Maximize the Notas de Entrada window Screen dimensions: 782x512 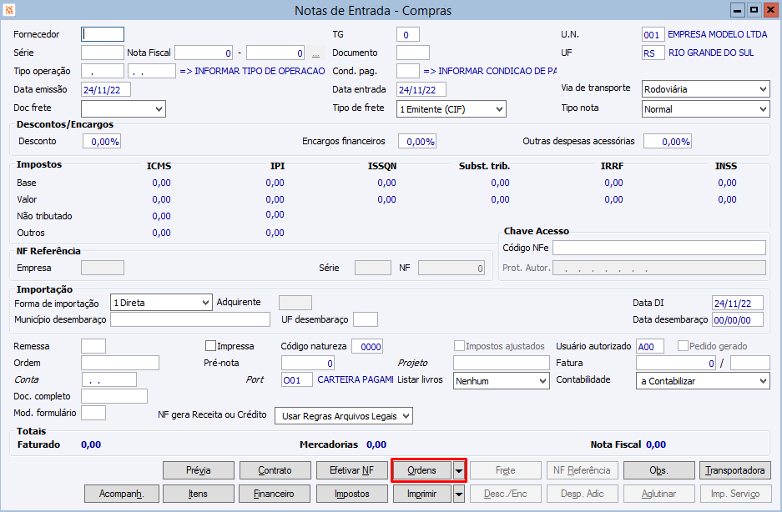tap(754, 10)
